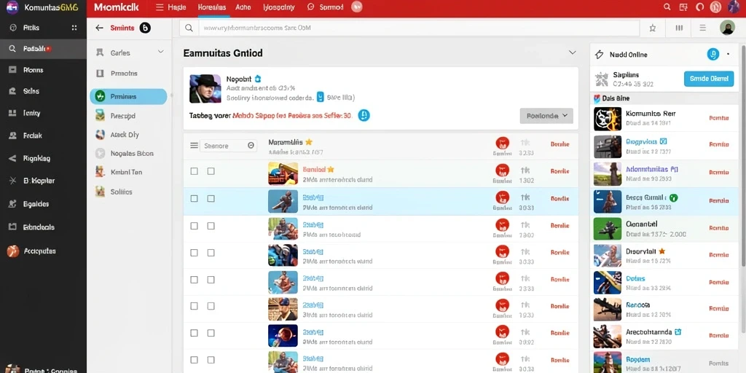Screen dimensions: 746x373
Task: Open the dot menu in Nudd Online header
Action: click(728, 55)
